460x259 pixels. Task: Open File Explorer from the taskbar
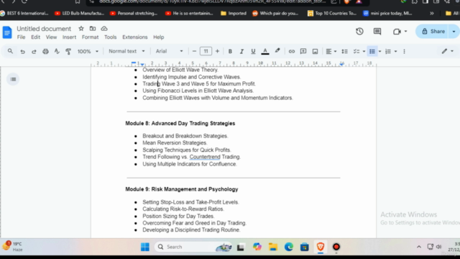(x=273, y=247)
